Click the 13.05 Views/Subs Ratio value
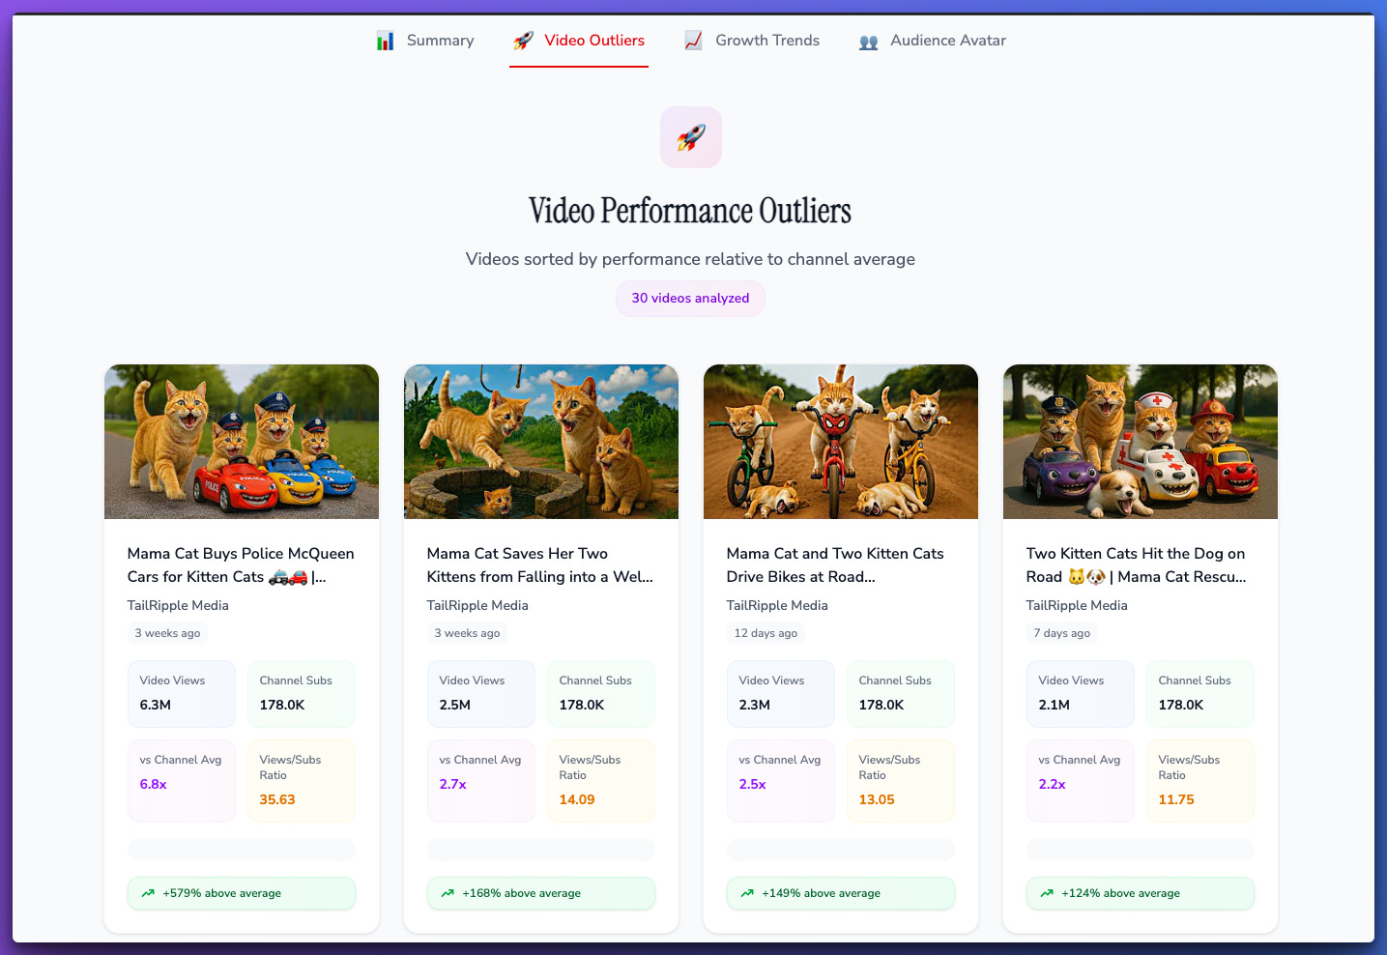The height and width of the screenshot is (955, 1387). point(877,799)
